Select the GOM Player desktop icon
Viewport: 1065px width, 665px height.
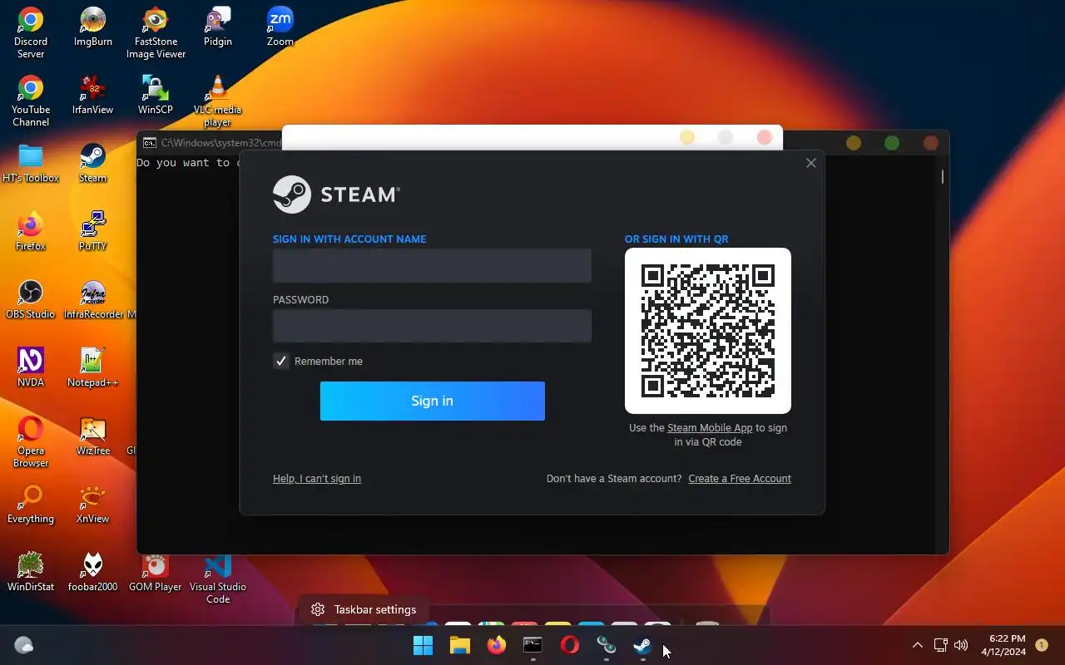click(156, 573)
